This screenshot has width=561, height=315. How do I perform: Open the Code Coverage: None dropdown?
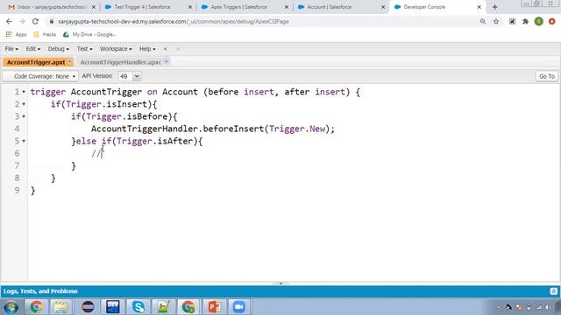pos(41,76)
